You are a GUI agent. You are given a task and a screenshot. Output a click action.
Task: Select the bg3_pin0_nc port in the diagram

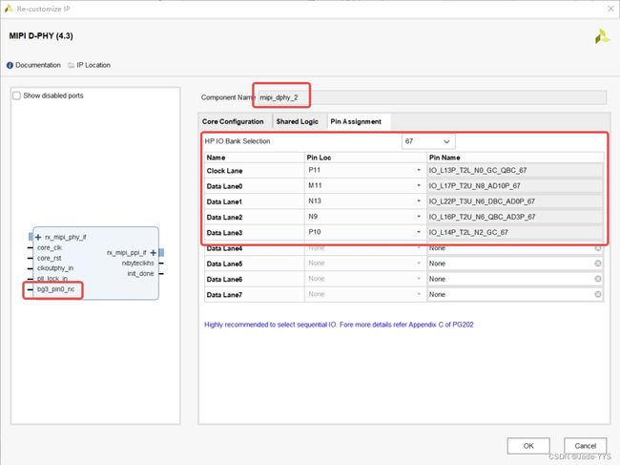pyautogui.click(x=55, y=289)
